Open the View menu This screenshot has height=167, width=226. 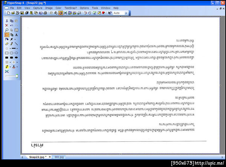click(x=27, y=8)
